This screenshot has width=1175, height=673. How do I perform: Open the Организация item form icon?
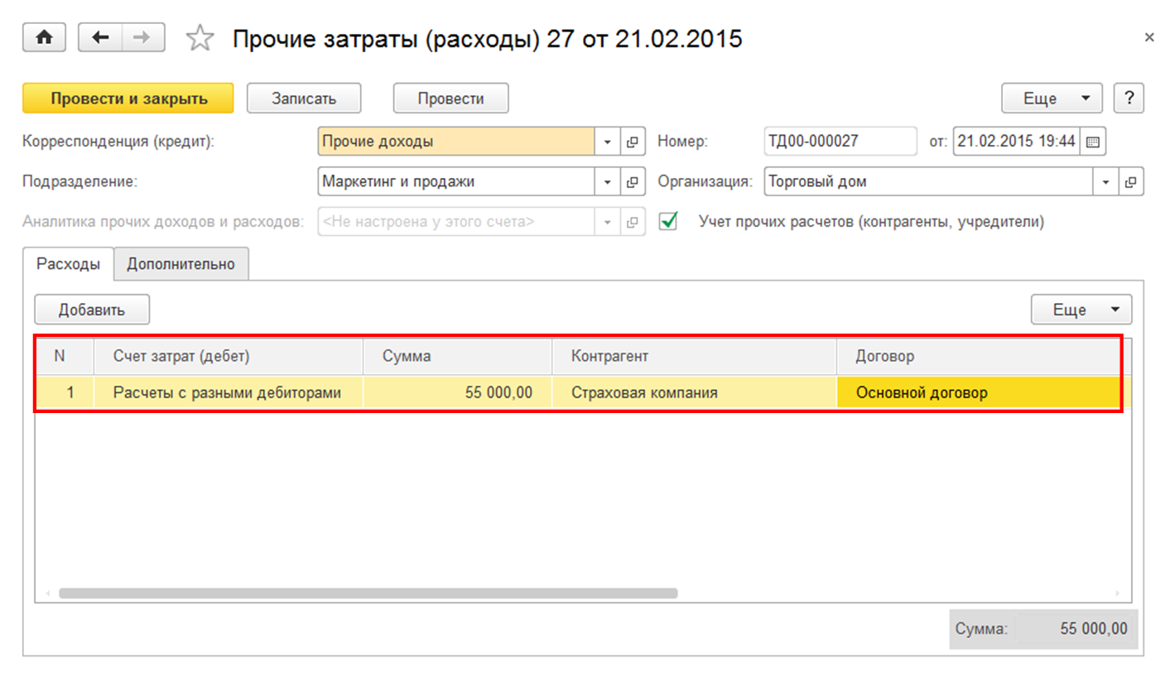coord(1131,181)
